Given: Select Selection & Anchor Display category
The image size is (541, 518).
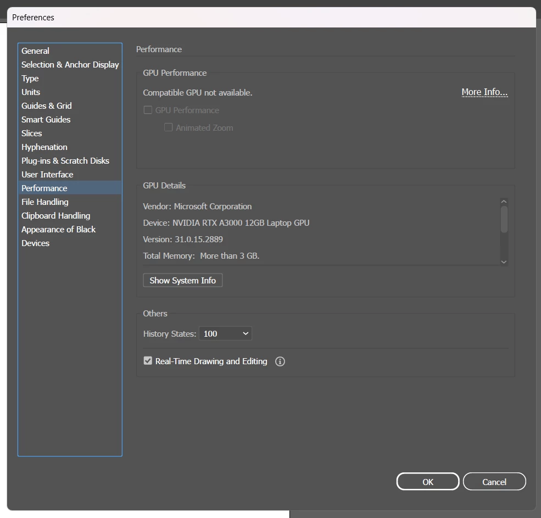Looking at the screenshot, I should 70,64.
